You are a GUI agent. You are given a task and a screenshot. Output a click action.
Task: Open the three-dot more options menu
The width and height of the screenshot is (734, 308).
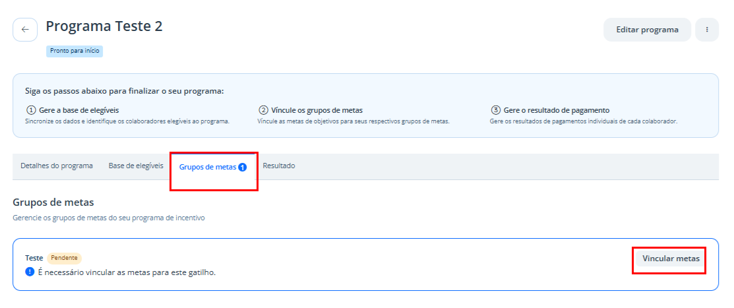pyautogui.click(x=707, y=30)
